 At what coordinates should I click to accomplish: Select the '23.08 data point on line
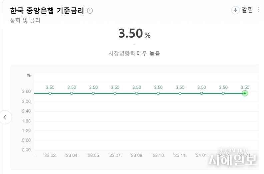tap(137, 93)
